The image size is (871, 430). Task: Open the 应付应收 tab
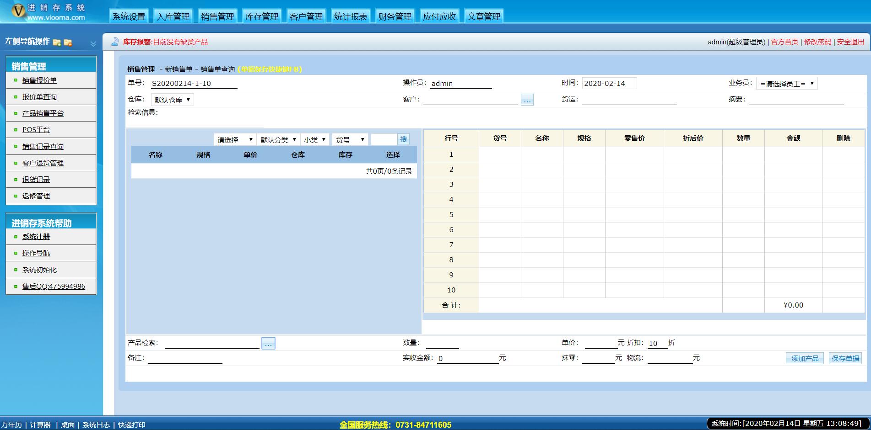[x=440, y=16]
